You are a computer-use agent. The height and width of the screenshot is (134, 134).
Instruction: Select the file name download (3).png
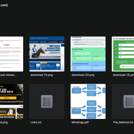tap(123, 75)
